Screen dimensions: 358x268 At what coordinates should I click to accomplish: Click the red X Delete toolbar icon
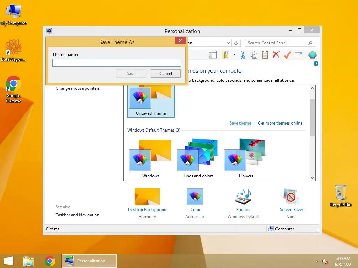coord(276,55)
